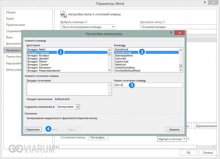Viewport: 220px width, 159px height.
Task: Select the Надстройки options section
Action: pyautogui.click(x=13, y=63)
